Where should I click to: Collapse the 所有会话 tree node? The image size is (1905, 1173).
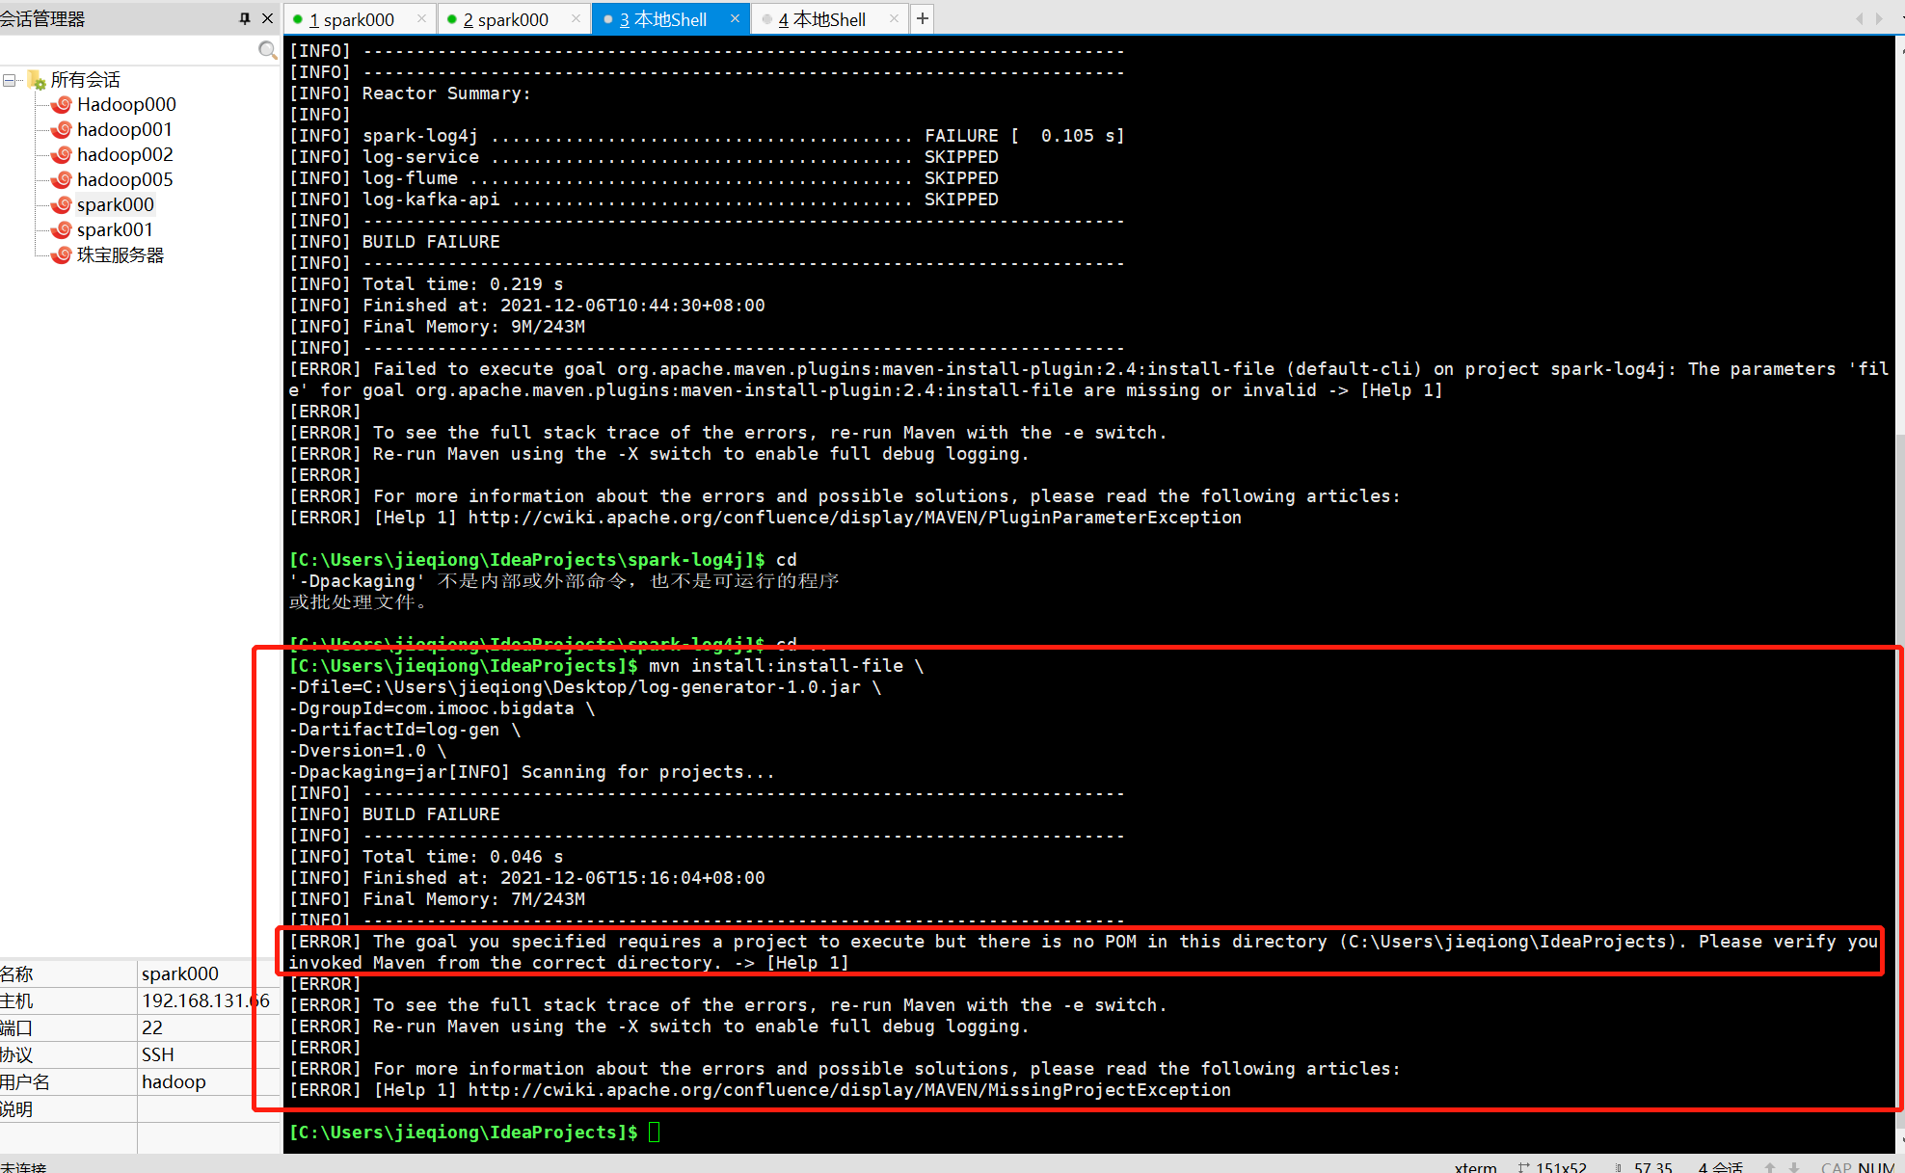[x=10, y=80]
